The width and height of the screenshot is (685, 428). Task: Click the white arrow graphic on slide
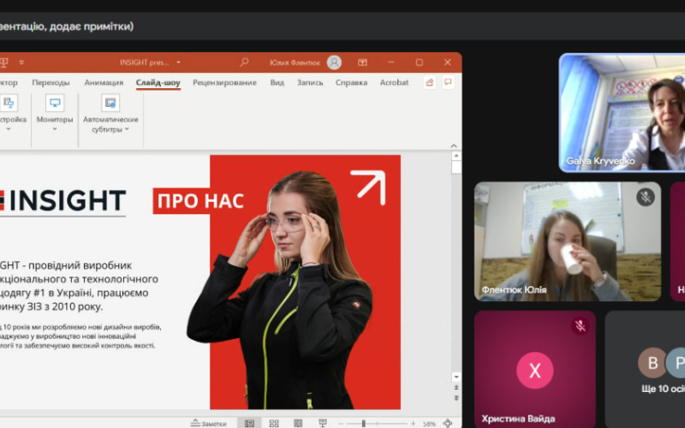pos(368,187)
